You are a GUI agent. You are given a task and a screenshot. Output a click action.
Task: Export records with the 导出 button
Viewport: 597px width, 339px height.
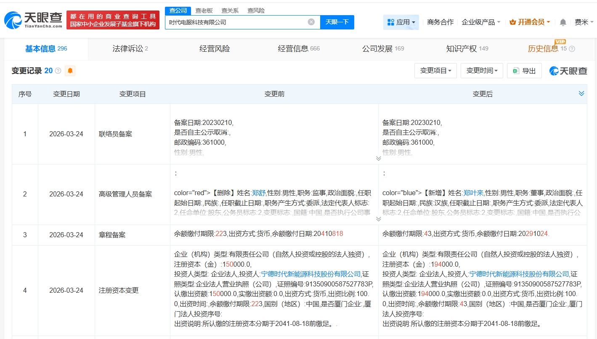click(524, 71)
